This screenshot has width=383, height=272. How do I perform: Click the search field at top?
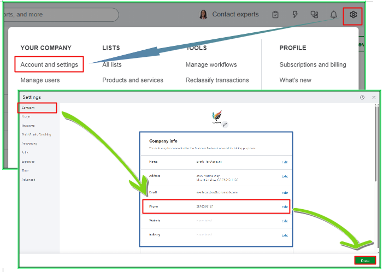tap(61, 15)
